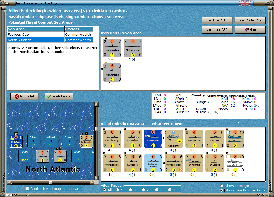274x197 pixels.
Task: Click CA Devonshire stack on map
Action: 86,141
